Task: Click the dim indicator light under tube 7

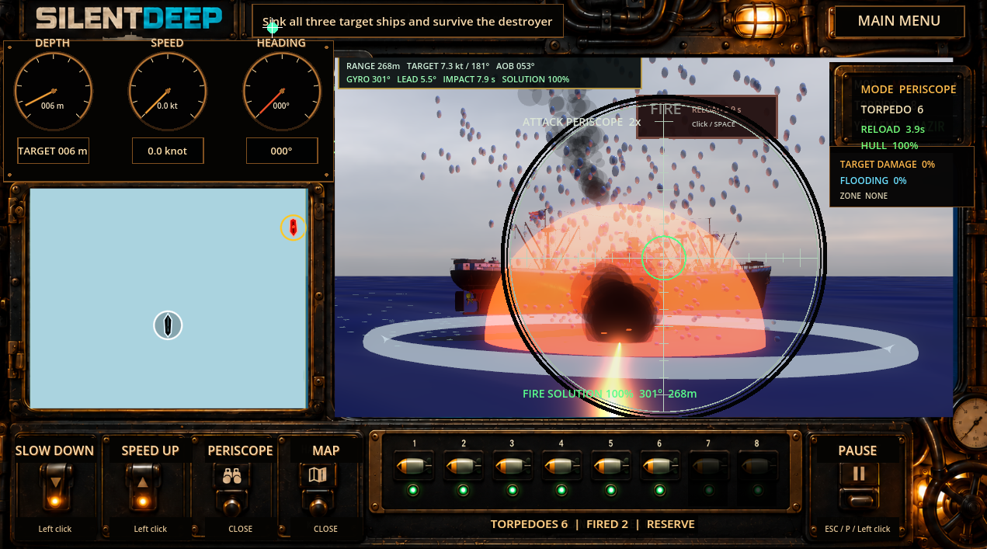Action: (708, 490)
